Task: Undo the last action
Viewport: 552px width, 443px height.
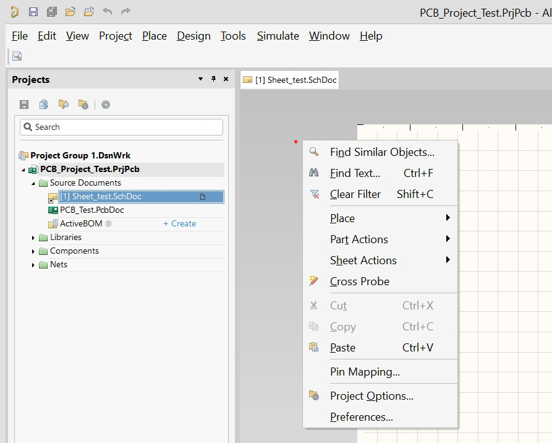Action: (x=108, y=11)
